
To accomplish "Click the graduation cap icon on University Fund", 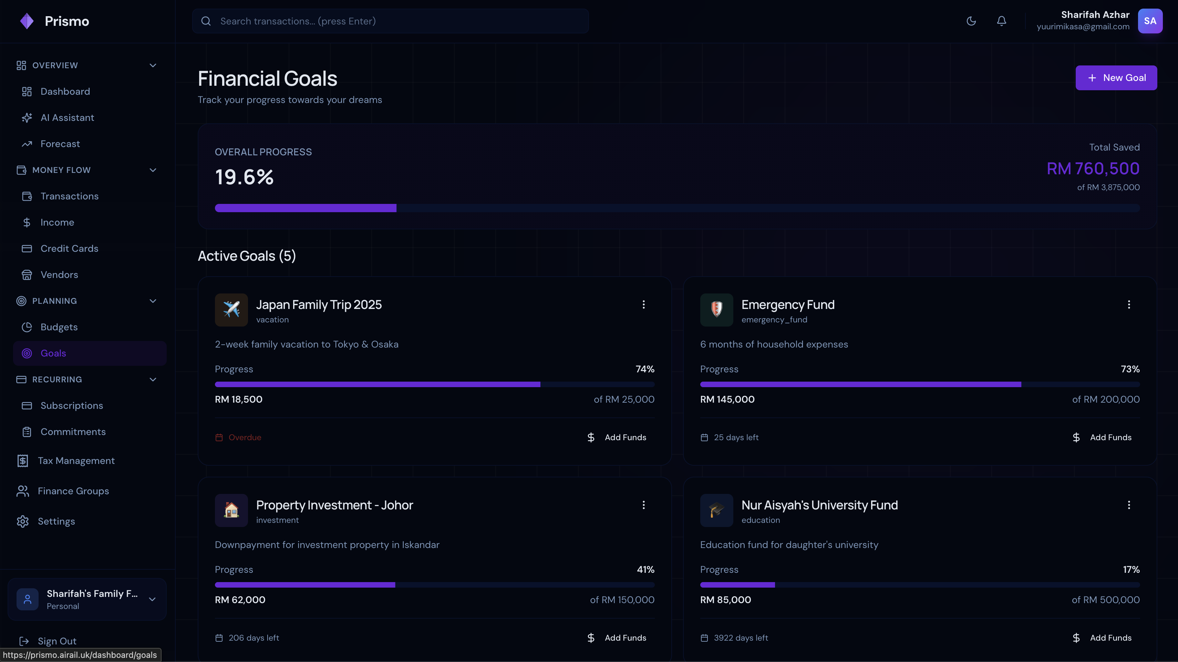I will coord(716,510).
